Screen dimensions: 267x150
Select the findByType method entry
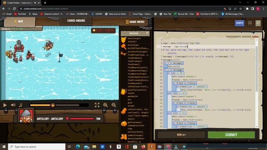coord(138,55)
